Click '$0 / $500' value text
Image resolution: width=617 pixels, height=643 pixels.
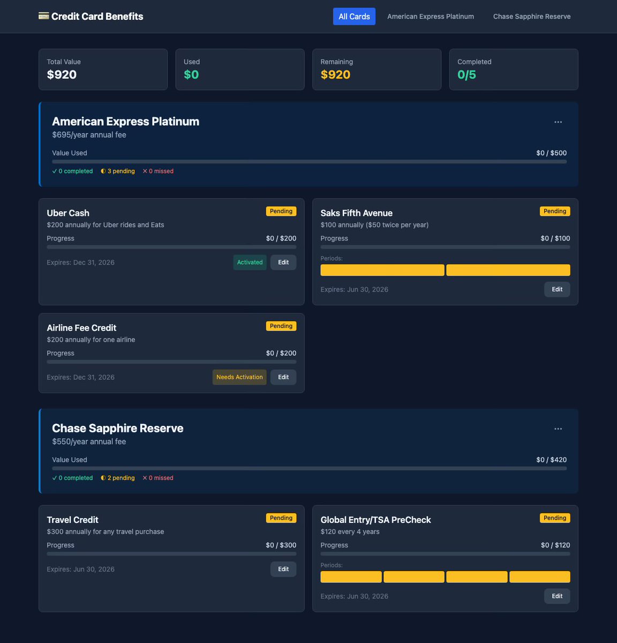[x=551, y=153]
